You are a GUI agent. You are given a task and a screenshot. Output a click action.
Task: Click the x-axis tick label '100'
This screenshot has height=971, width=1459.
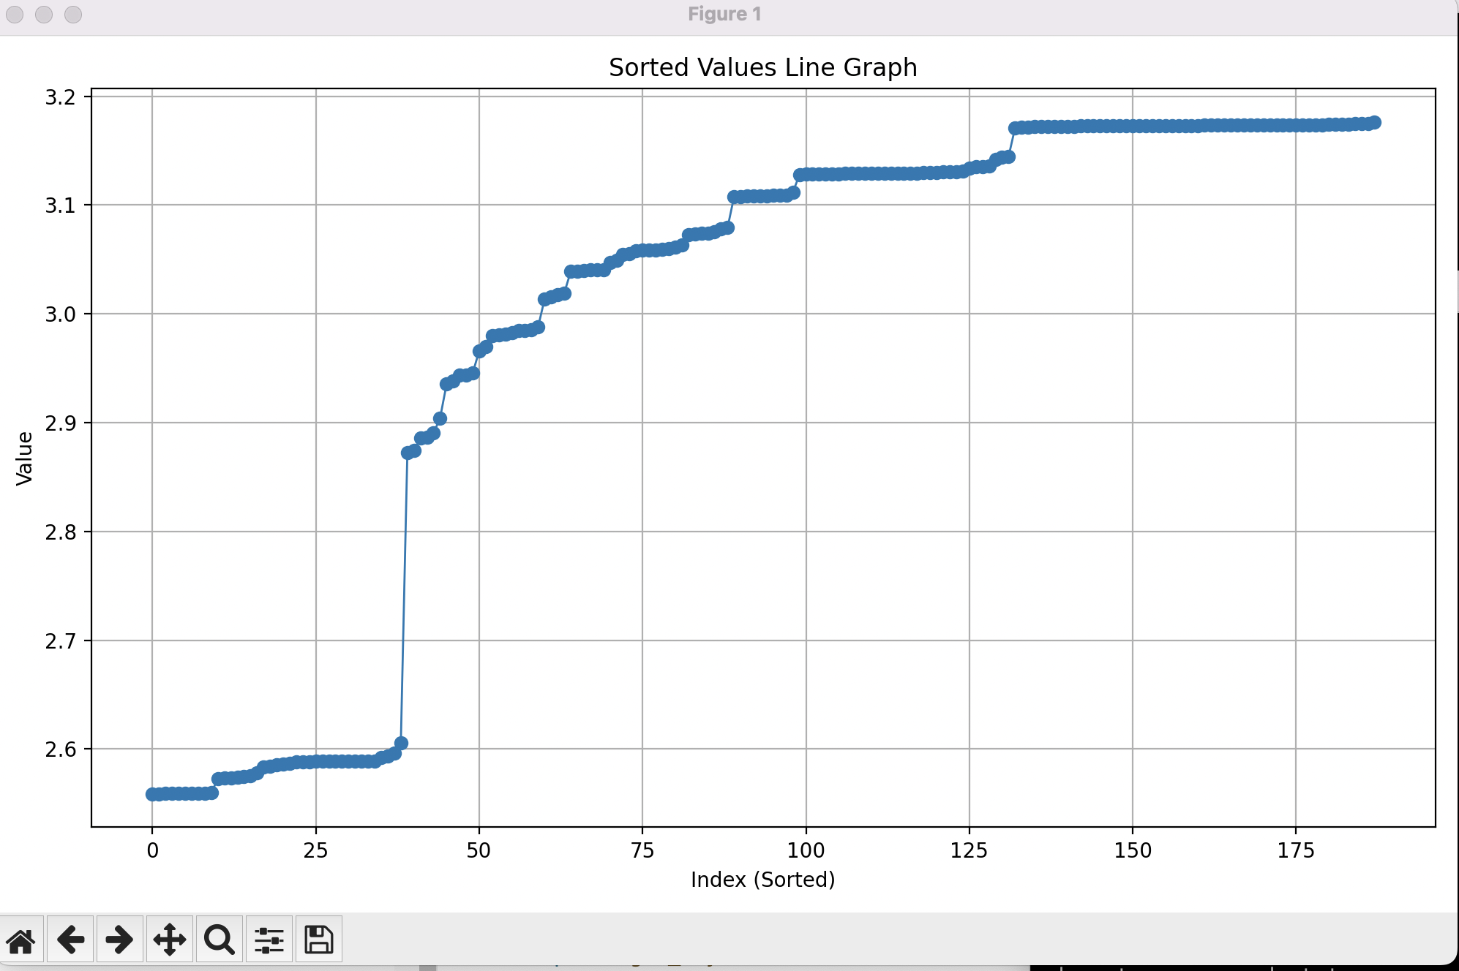(x=806, y=850)
